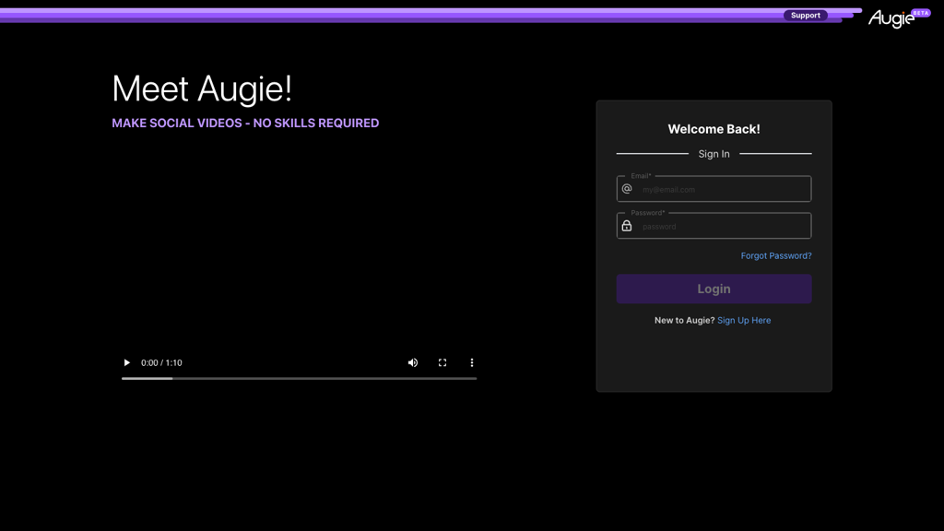Viewport: 944px width, 531px height.
Task: Click the Sign In section label
Action: tap(714, 153)
